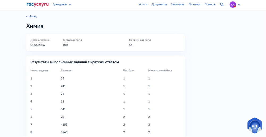Click the search magnifier icon
The image size is (266, 137).
coord(222,5)
